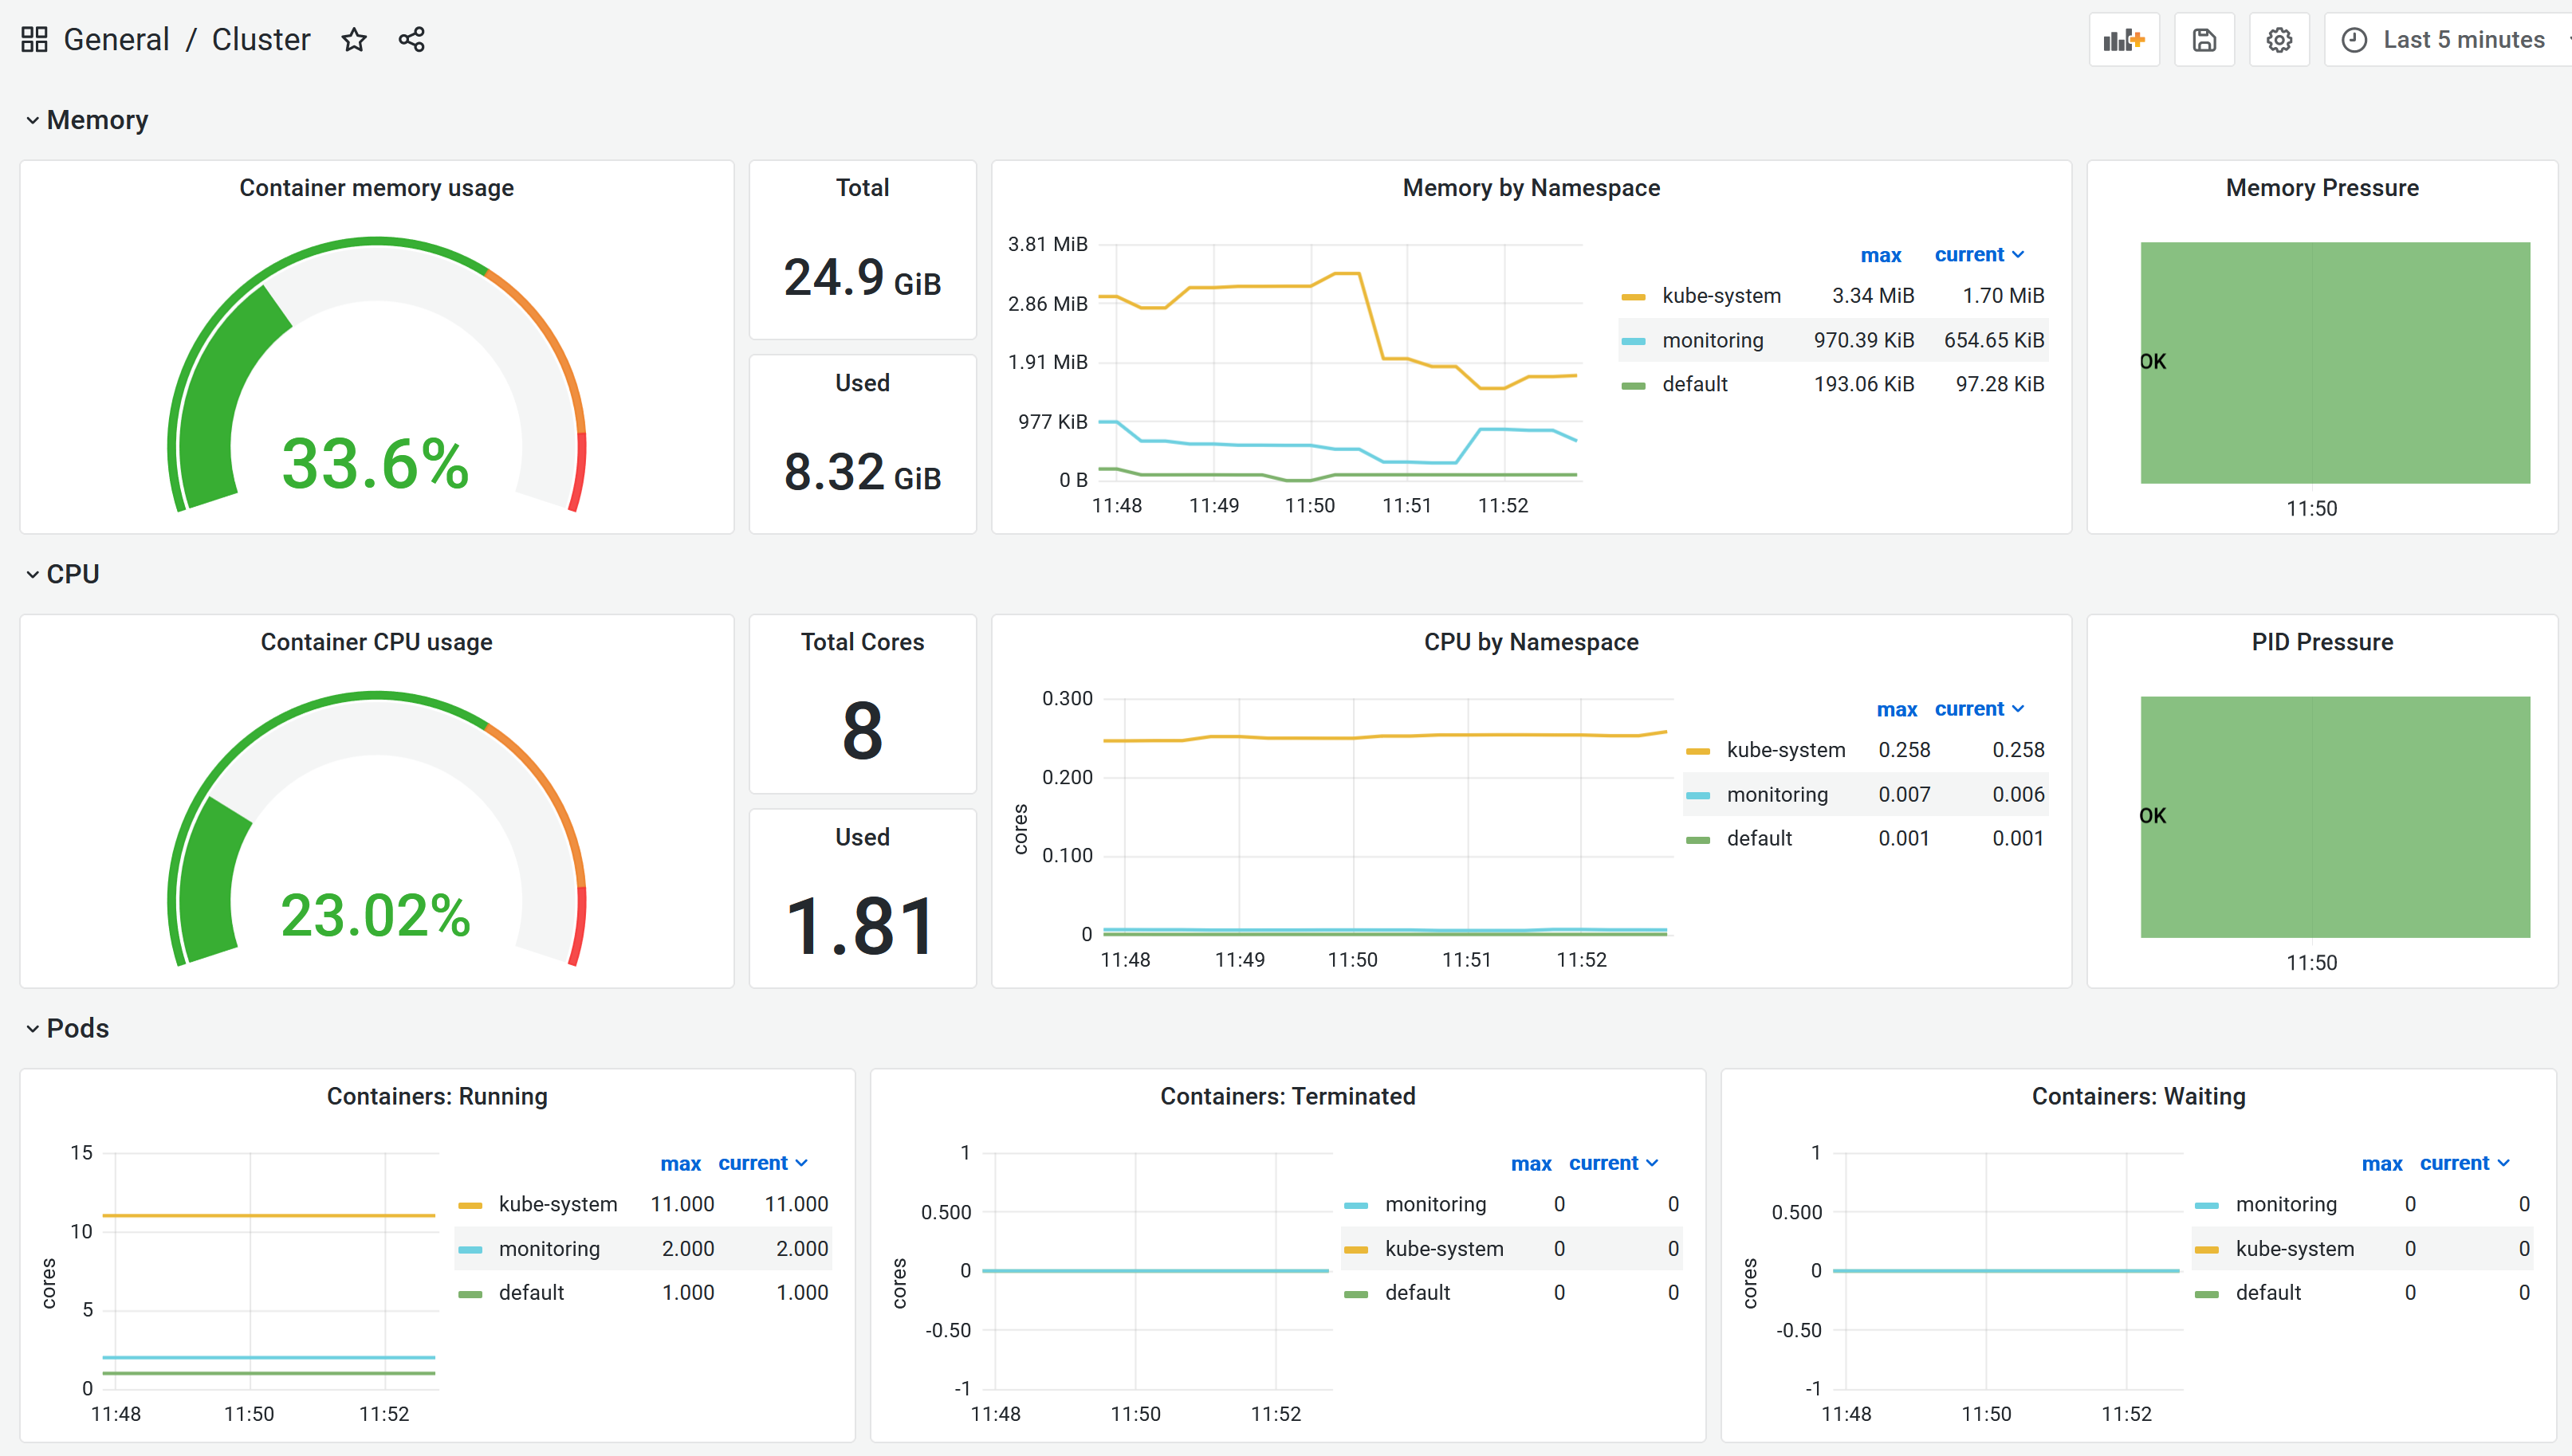
Task: Open Container memory usage panel title menu
Action: tap(376, 188)
